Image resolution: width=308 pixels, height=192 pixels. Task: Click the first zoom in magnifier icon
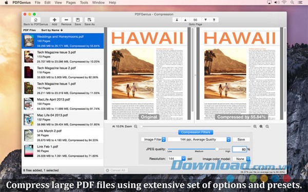(255, 126)
